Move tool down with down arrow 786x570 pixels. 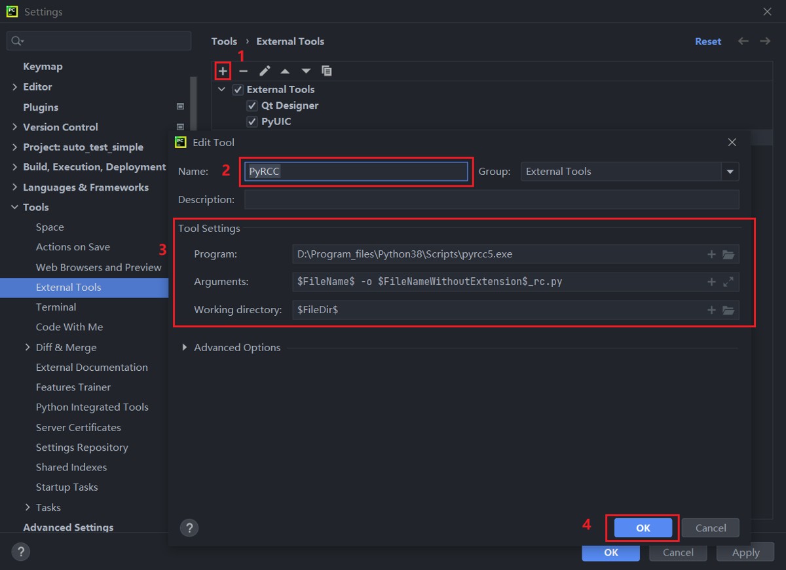(x=306, y=71)
